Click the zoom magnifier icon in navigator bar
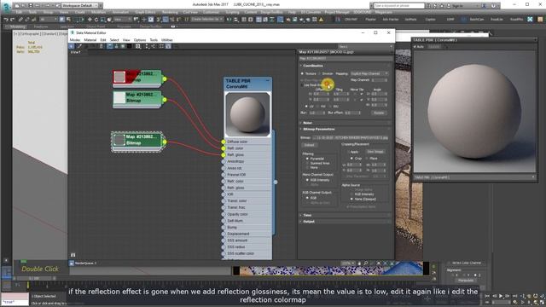Screen dimensions: 546x307 tap(366, 264)
